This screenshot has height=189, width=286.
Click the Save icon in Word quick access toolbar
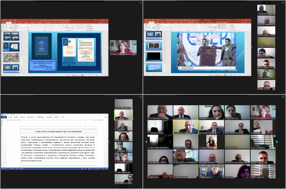pos(4,114)
